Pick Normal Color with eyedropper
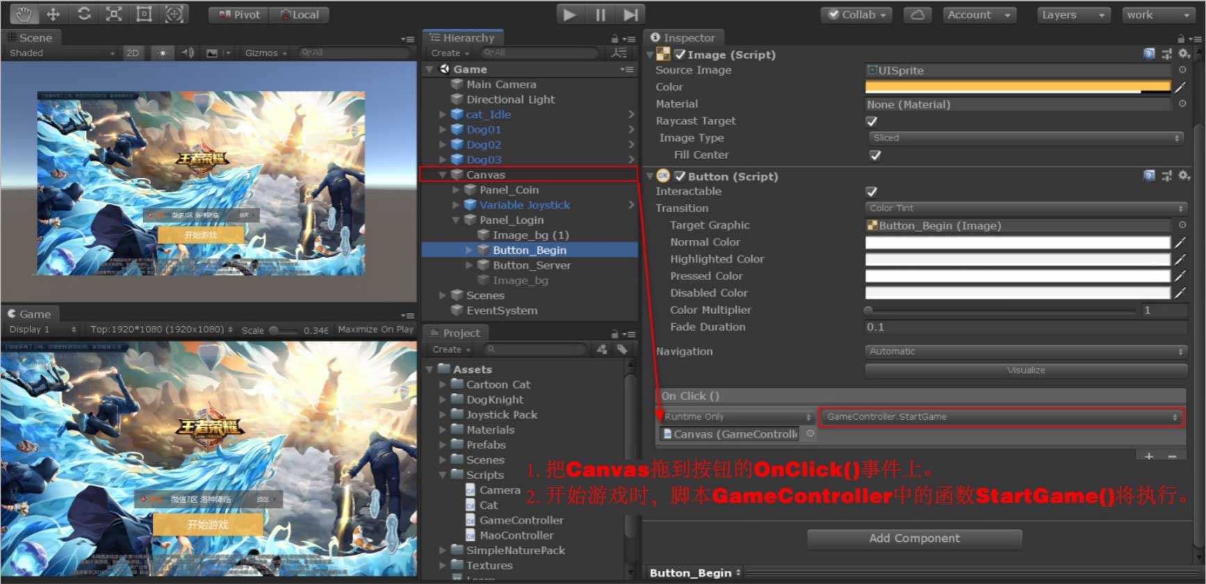Viewport: 1206px width, 584px height. (x=1180, y=243)
